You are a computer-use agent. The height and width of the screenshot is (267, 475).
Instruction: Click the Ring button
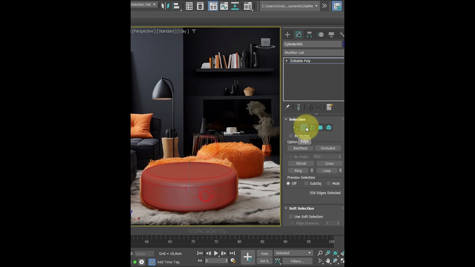298,171
